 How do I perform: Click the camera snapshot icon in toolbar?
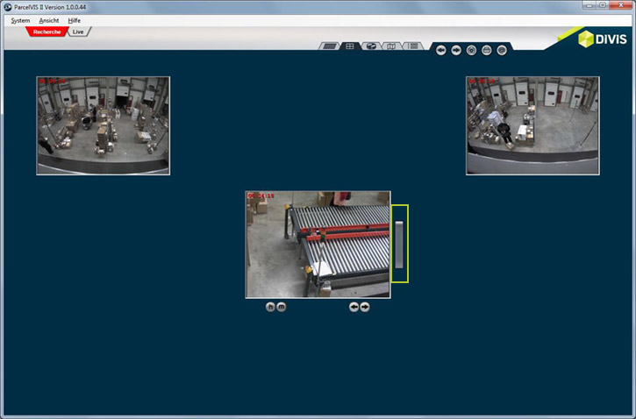471,50
